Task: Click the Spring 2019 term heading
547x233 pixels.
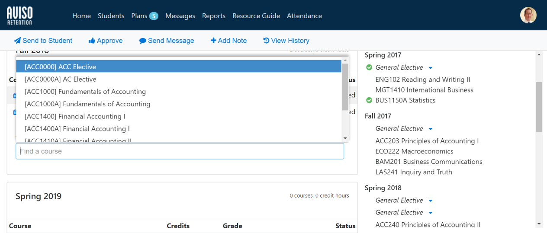Action: 39,196
